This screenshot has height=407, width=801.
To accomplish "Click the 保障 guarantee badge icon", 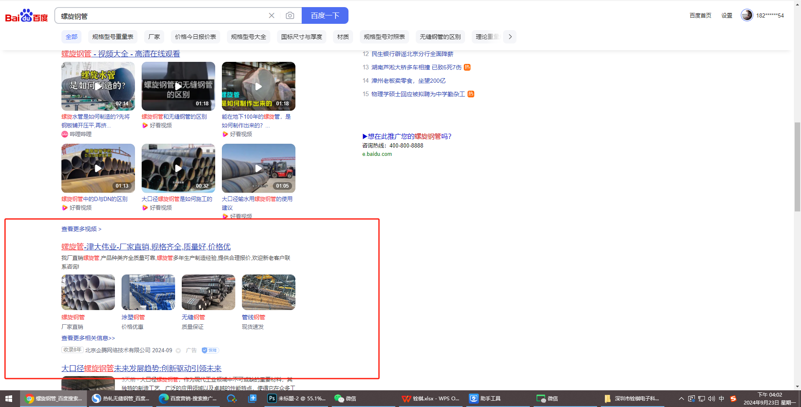I will pos(210,350).
